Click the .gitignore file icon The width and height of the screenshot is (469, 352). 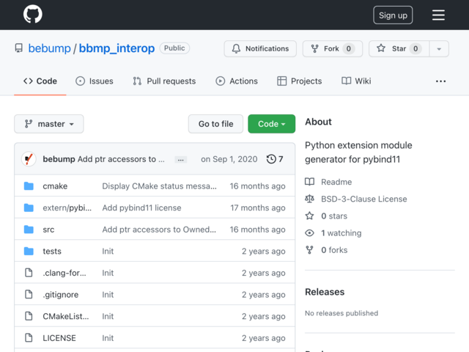(29, 295)
